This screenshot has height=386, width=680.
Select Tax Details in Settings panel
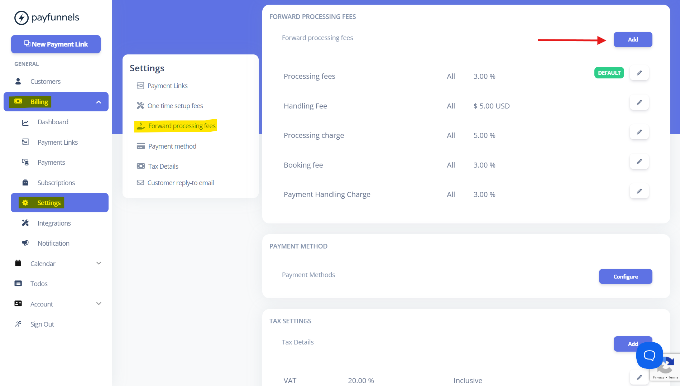pos(157,166)
